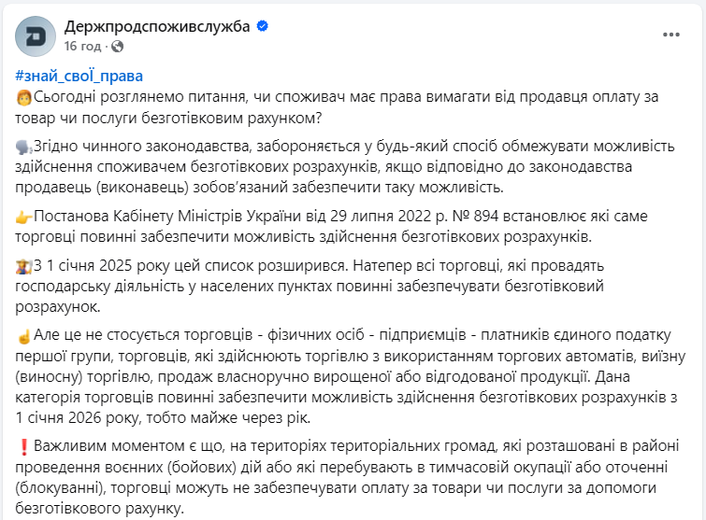706x520 pixels.
Task: Click the speaking head emoji before "Згідно"
Action: (24, 148)
